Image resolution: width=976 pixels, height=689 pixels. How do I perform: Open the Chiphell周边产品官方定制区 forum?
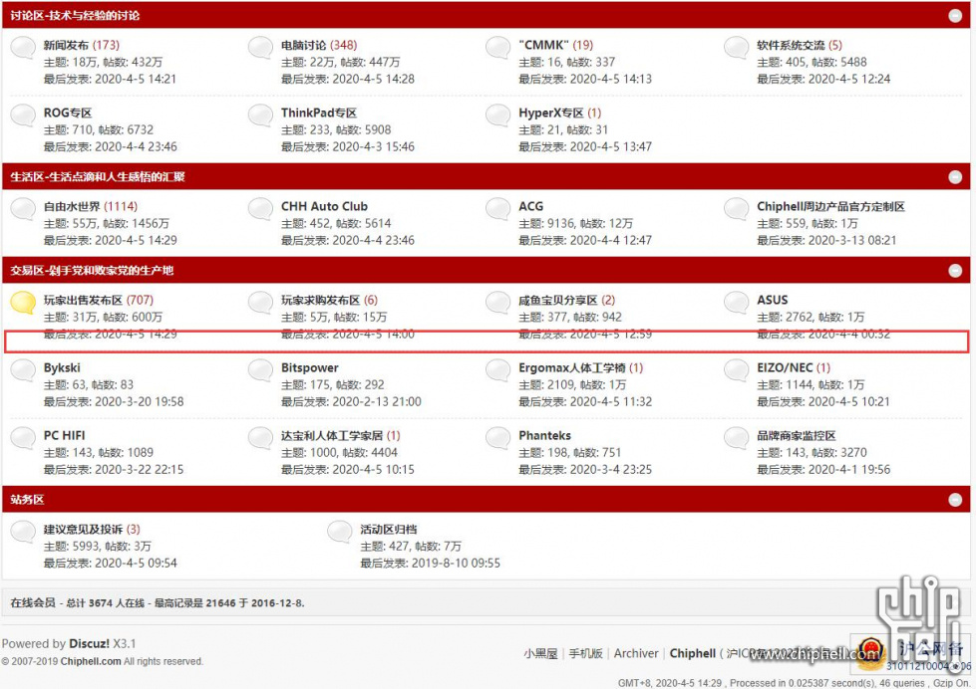[831, 206]
